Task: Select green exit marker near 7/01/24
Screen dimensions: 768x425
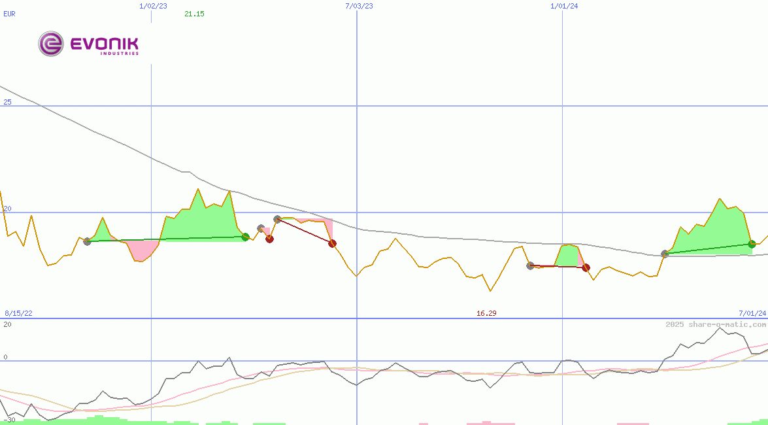Action: point(752,244)
